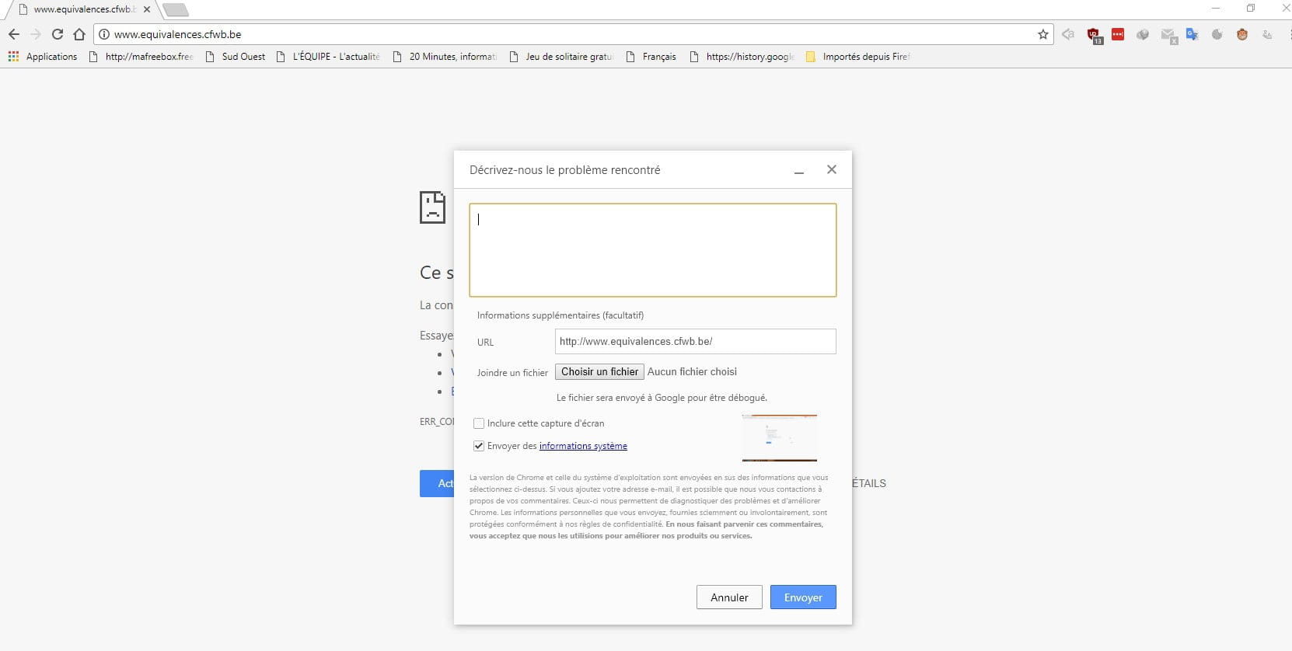Click 'Choisir un fichier' to attach file

pos(599,372)
